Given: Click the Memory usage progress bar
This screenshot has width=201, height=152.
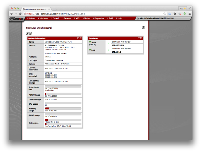Looking at the screenshot, I should [x=63, y=108].
